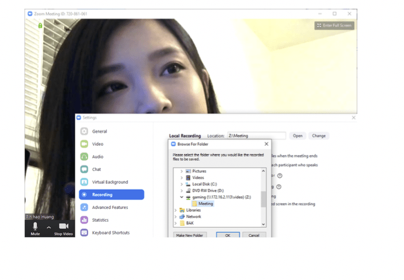Mute the microphone in meeting toolbar
The width and height of the screenshot is (404, 280).
click(35, 228)
